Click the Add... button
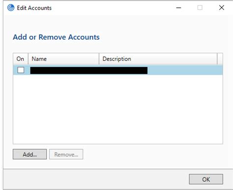This screenshot has width=233, height=190. 29,154
